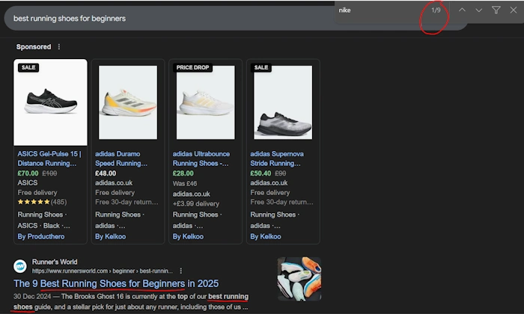The width and height of the screenshot is (524, 314).
Task: Click the 1/9 match counter
Action: point(436,10)
